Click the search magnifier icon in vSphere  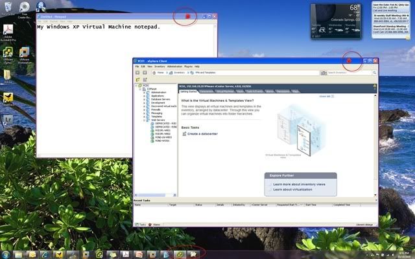tap(374, 73)
